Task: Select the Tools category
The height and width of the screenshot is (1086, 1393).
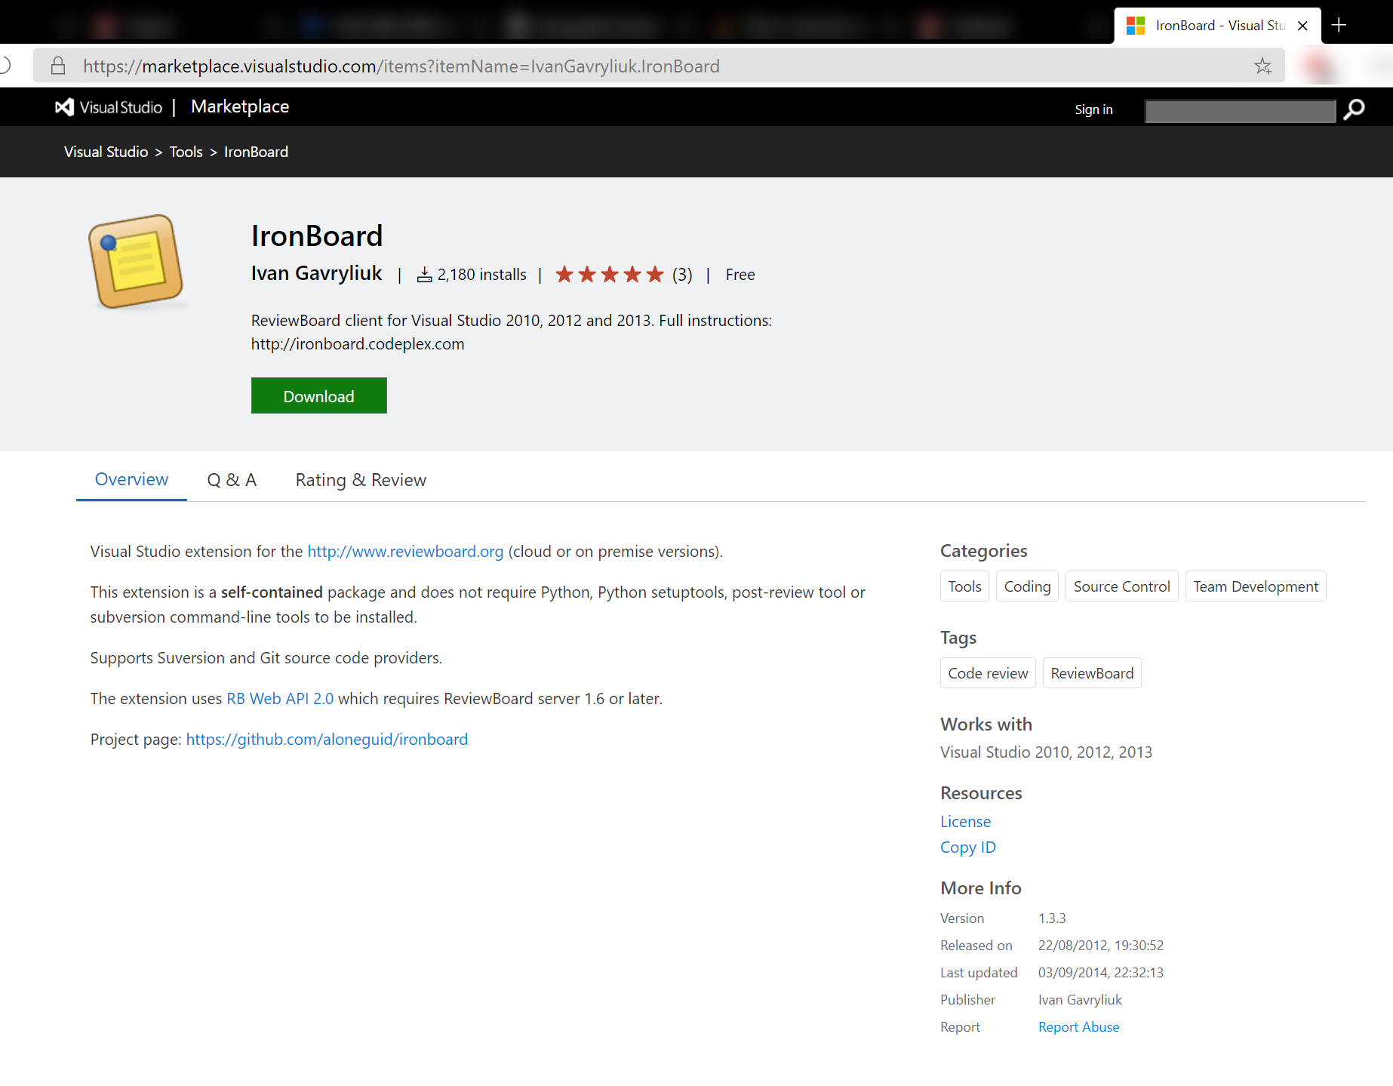Action: point(964,586)
